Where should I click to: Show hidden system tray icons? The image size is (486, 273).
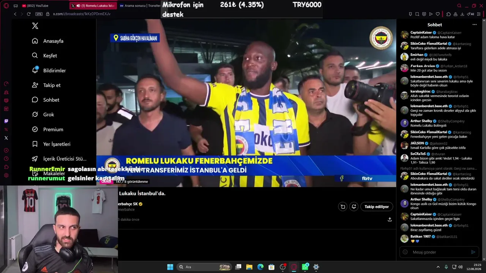point(438,267)
